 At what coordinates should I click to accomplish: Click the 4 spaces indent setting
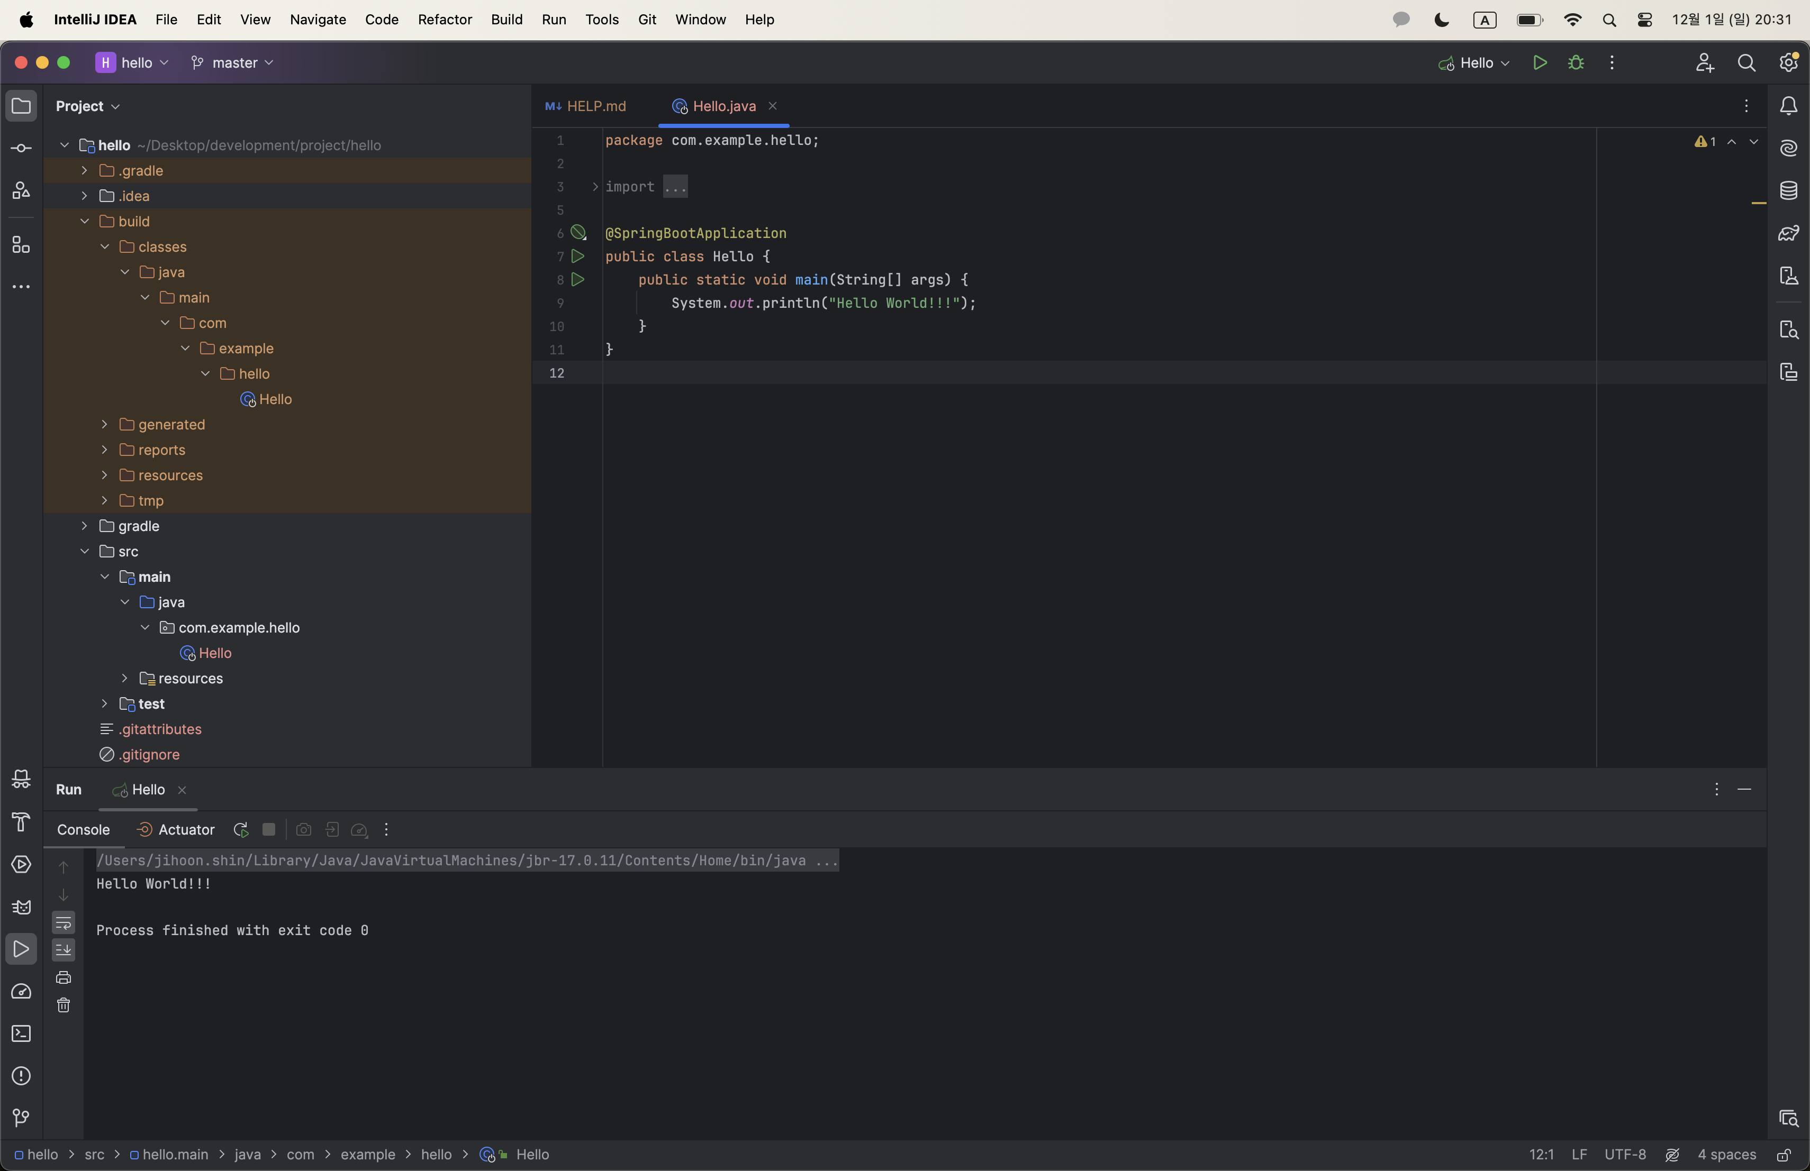(x=1726, y=1154)
